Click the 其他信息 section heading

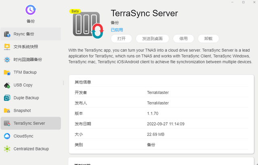click(x=83, y=82)
